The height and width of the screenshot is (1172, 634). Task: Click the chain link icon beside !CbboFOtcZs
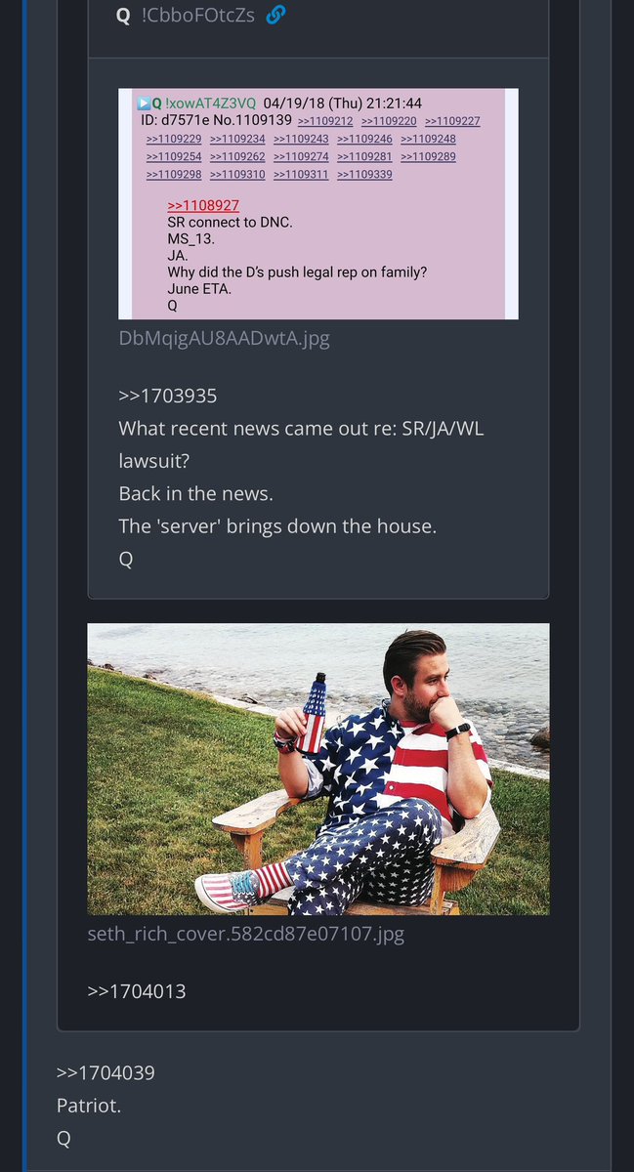click(276, 16)
